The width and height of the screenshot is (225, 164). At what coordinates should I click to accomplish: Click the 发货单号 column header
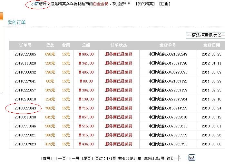click(x=168, y=45)
